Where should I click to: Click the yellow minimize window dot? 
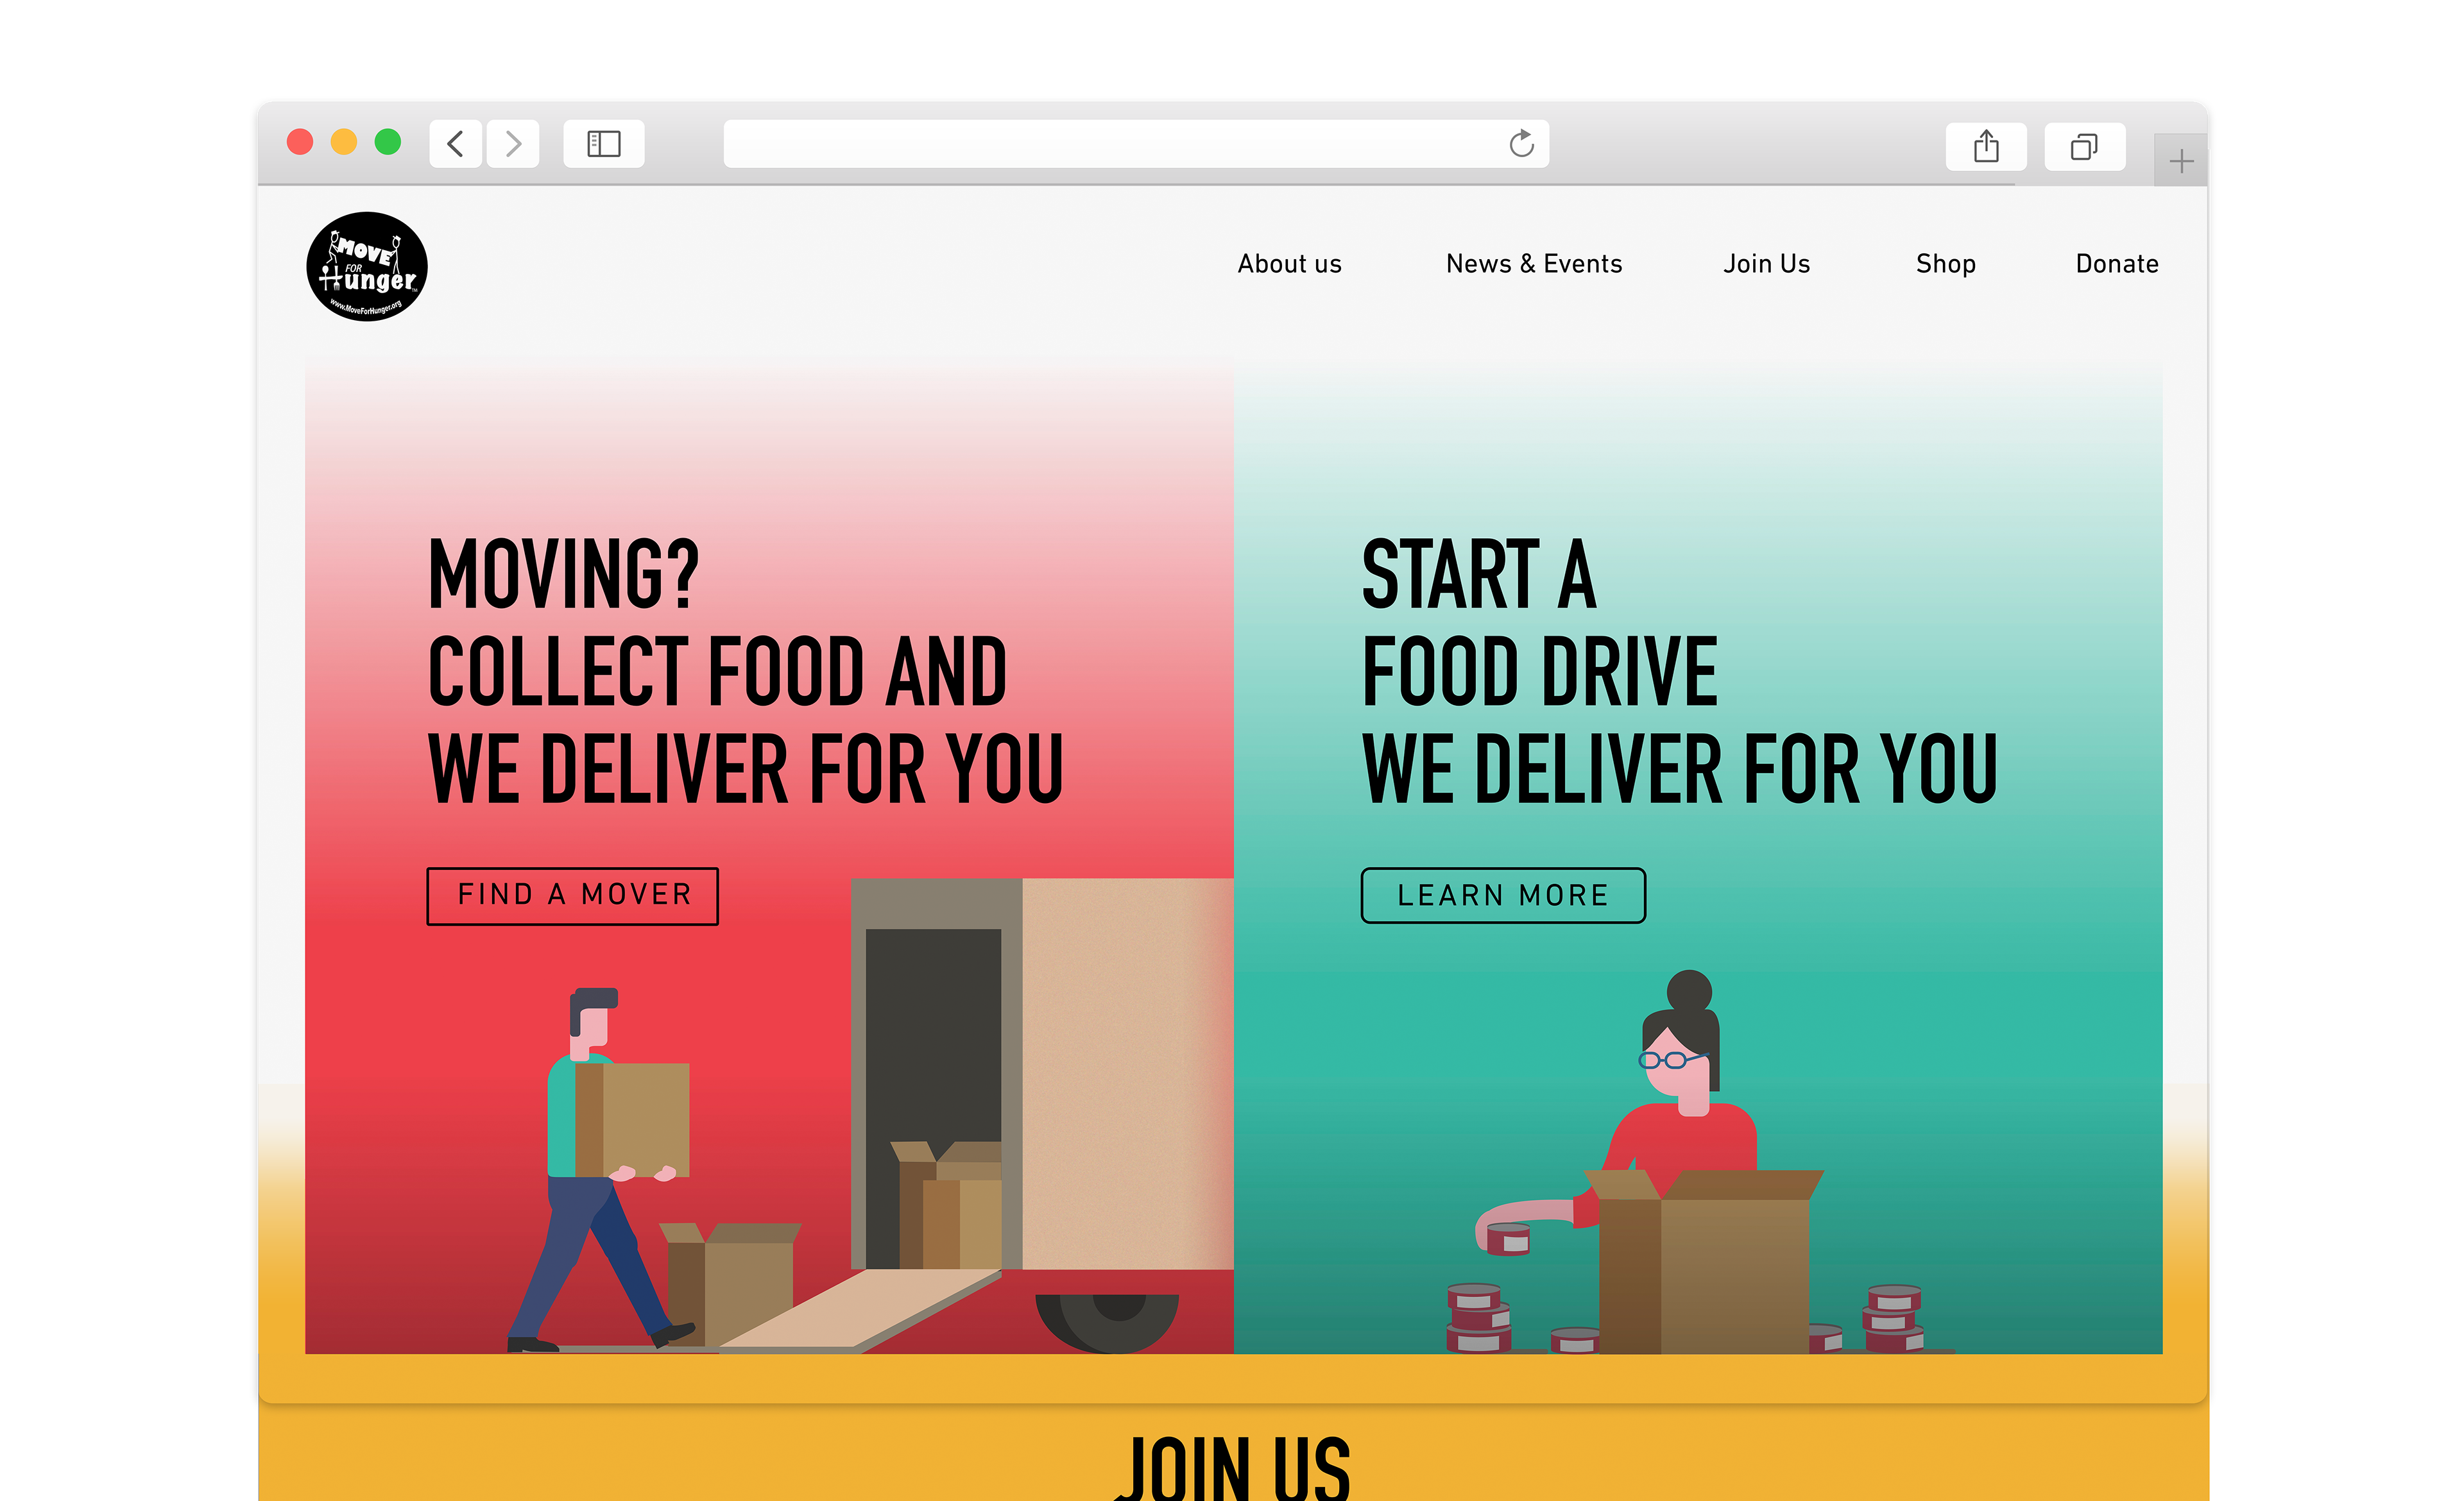pos(344,142)
